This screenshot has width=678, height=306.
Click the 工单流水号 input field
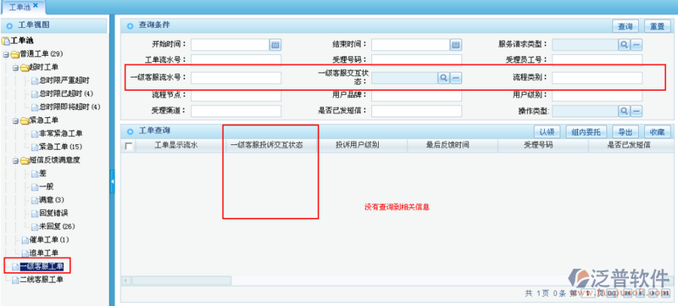tap(236, 59)
